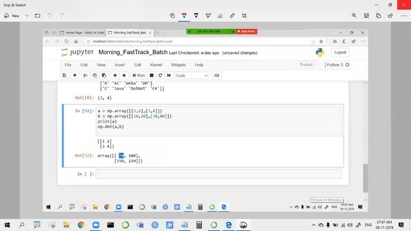Click the Run button in Jupyter
The width and height of the screenshot is (411, 231).
(139, 76)
